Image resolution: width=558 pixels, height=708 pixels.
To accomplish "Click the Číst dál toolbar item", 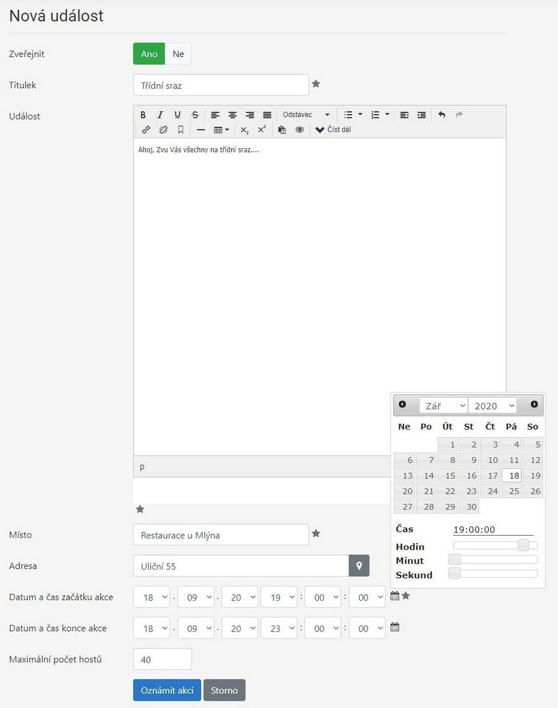I will tap(334, 130).
